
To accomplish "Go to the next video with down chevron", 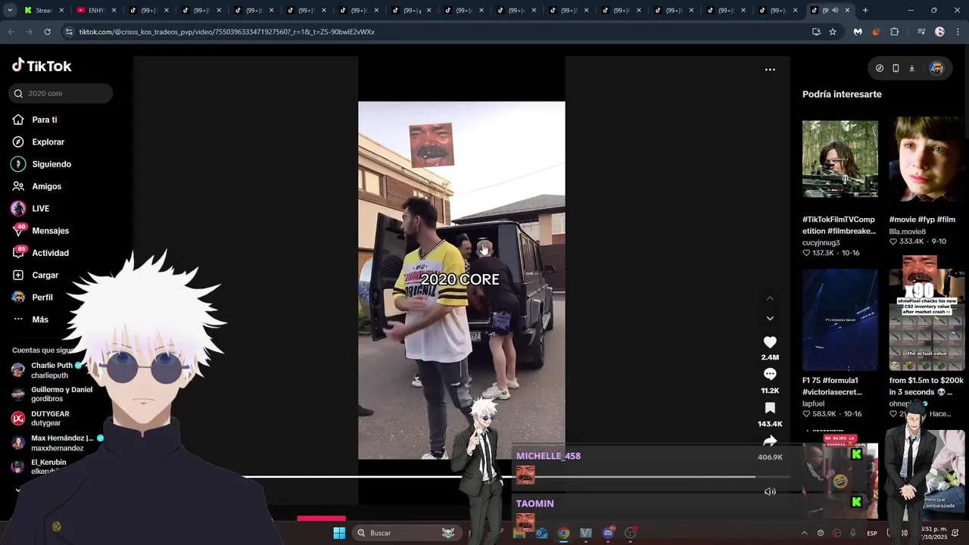I will tap(770, 319).
